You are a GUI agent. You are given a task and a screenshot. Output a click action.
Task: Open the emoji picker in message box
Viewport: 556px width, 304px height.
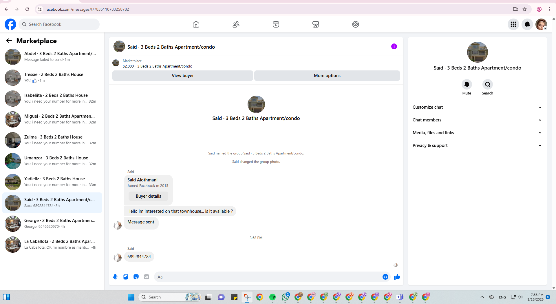point(385,277)
